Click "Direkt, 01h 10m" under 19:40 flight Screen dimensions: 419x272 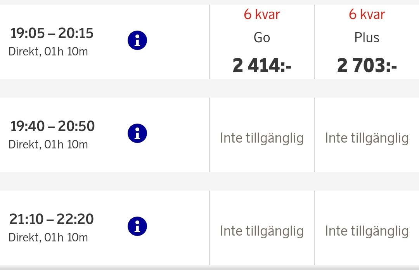tap(48, 145)
